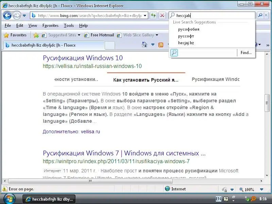Expand the address bar history dropdown

(145, 16)
